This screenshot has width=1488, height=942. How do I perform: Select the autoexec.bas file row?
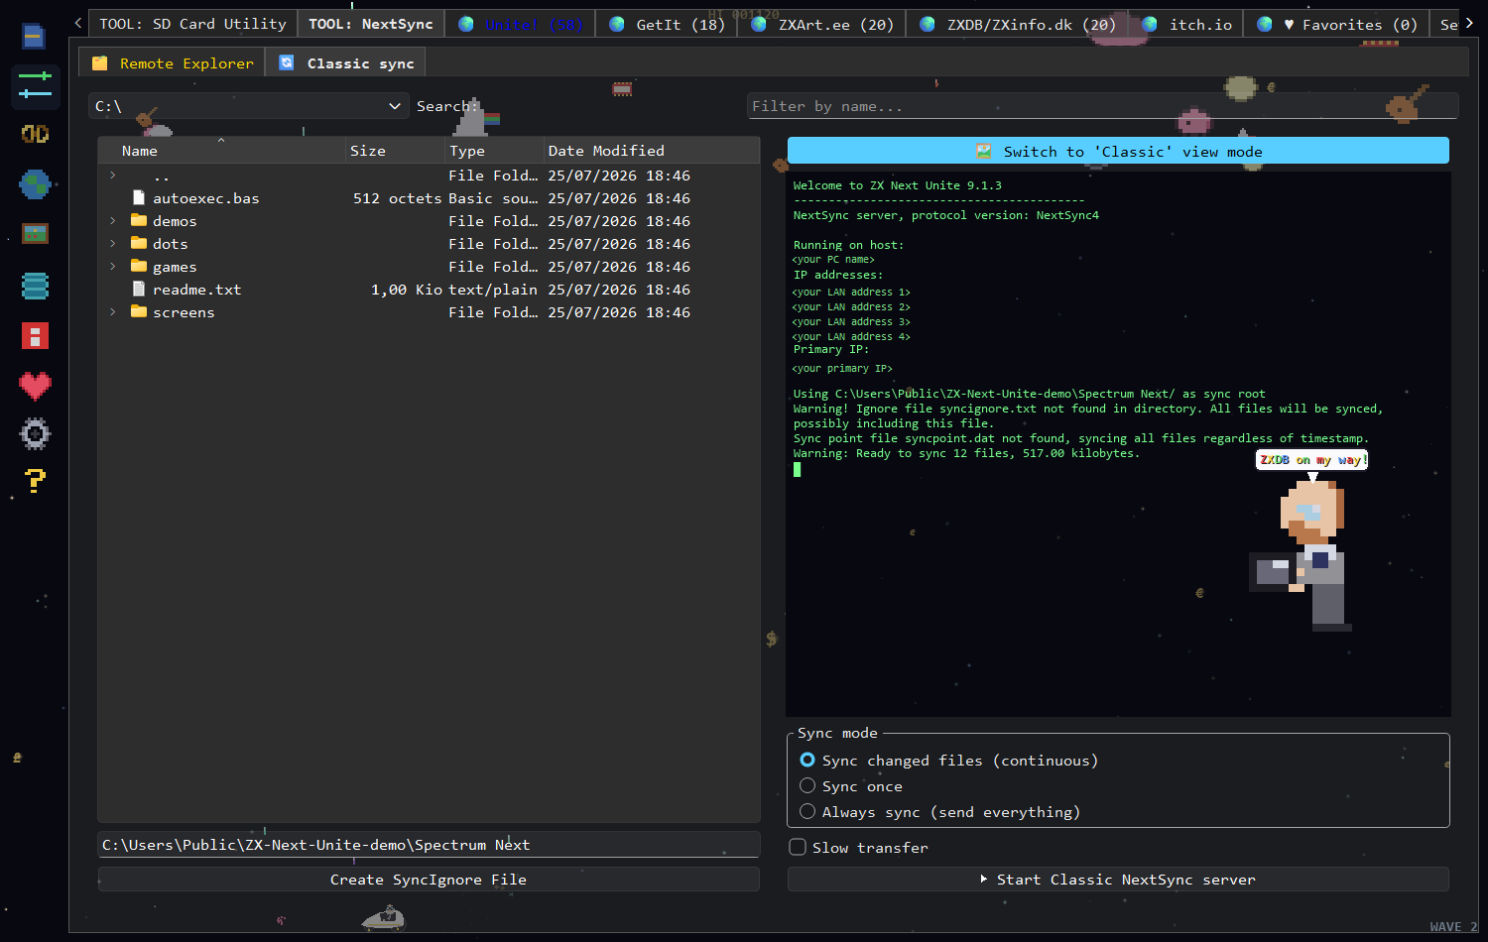[x=429, y=197]
